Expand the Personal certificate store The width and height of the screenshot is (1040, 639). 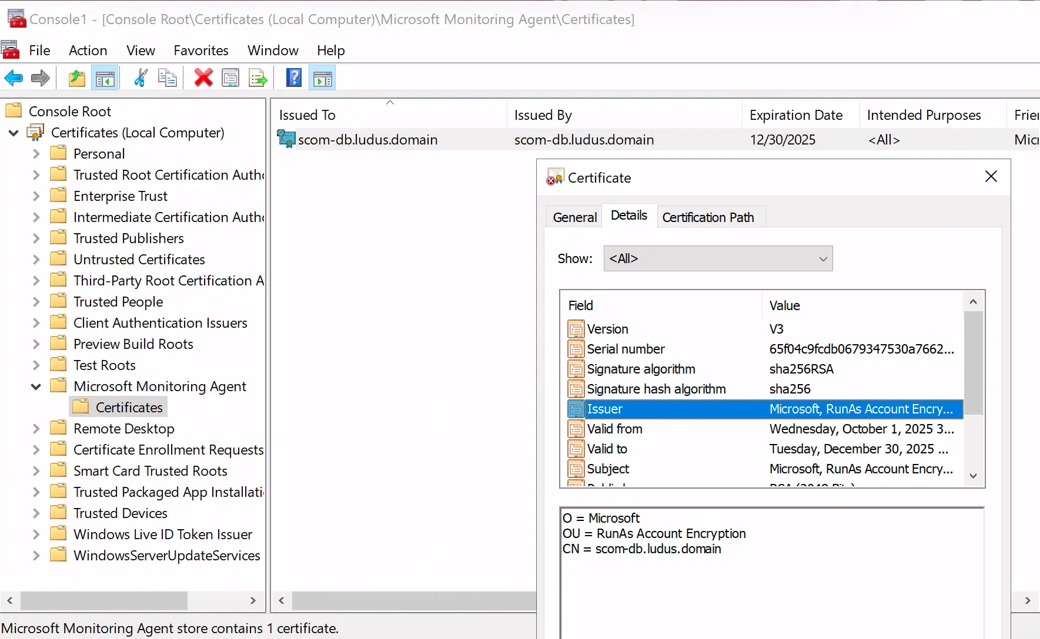coord(36,154)
